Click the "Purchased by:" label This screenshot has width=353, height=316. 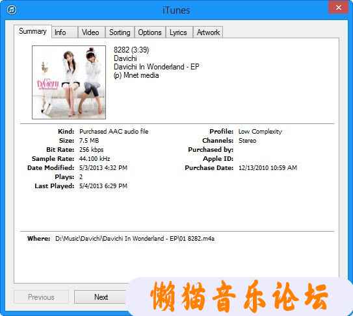[211, 150]
